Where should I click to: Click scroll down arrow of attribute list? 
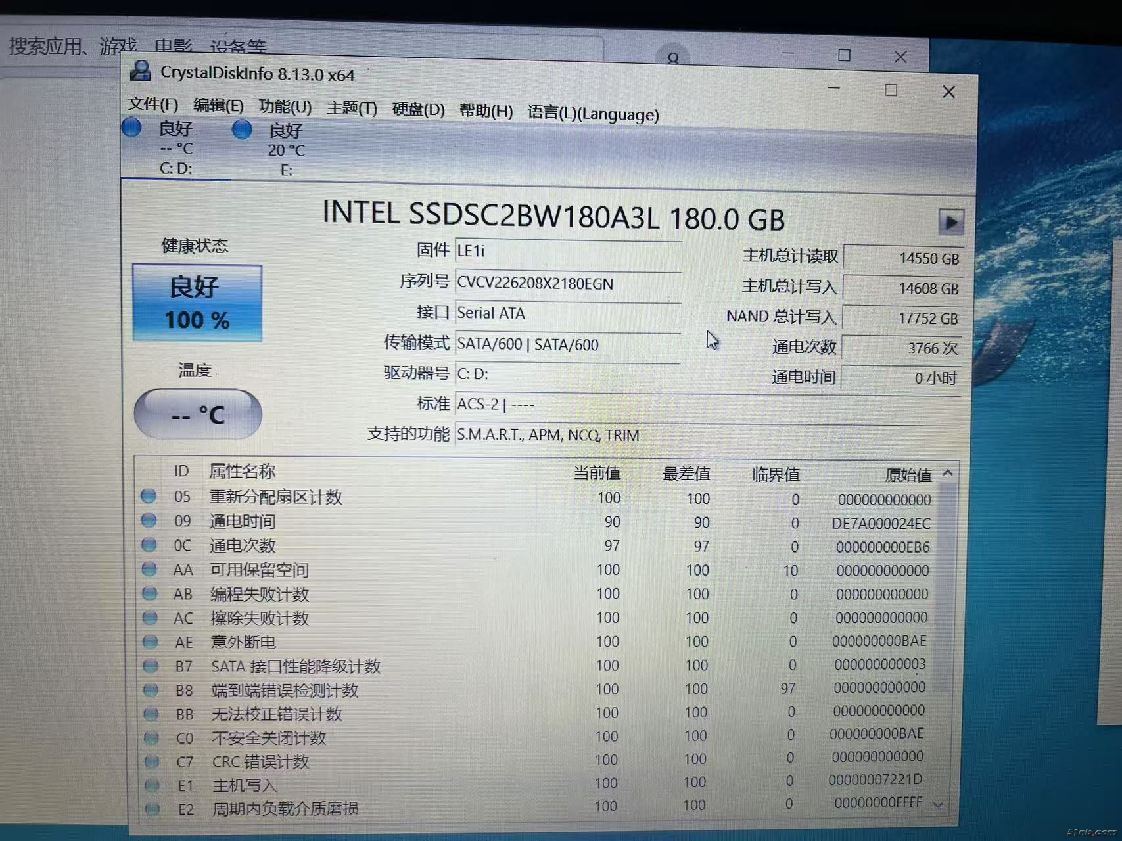(938, 805)
